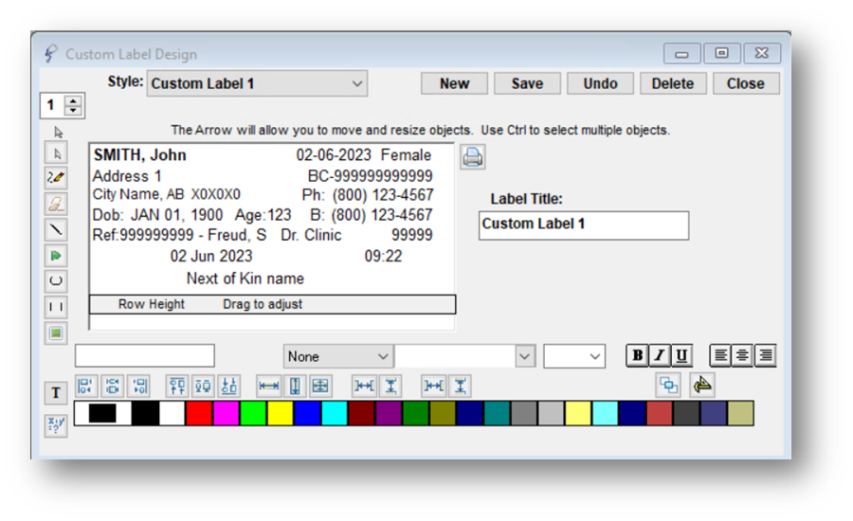Screen dimensions: 853x521
Task: Click the make same width icon
Action: click(269, 386)
